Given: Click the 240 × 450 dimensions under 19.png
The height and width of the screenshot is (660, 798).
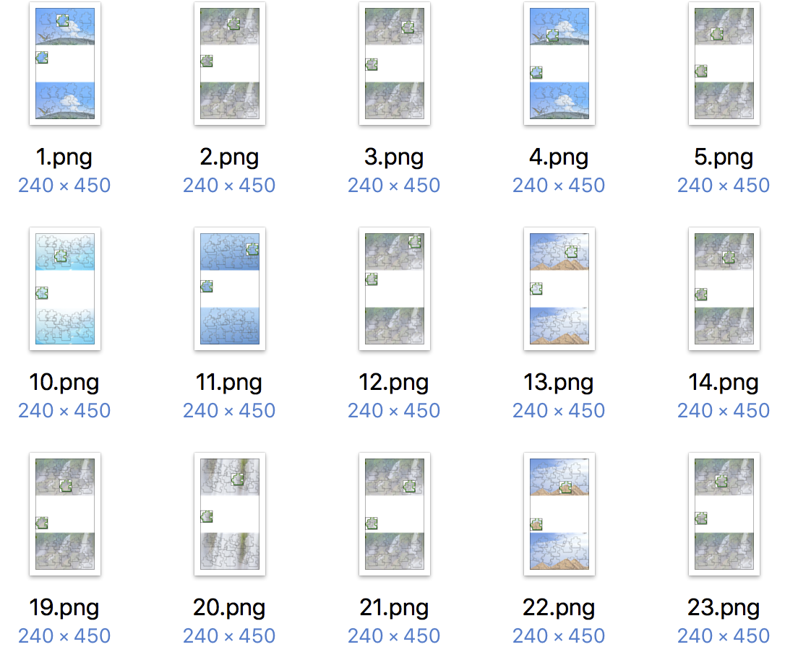Looking at the screenshot, I should 64,636.
